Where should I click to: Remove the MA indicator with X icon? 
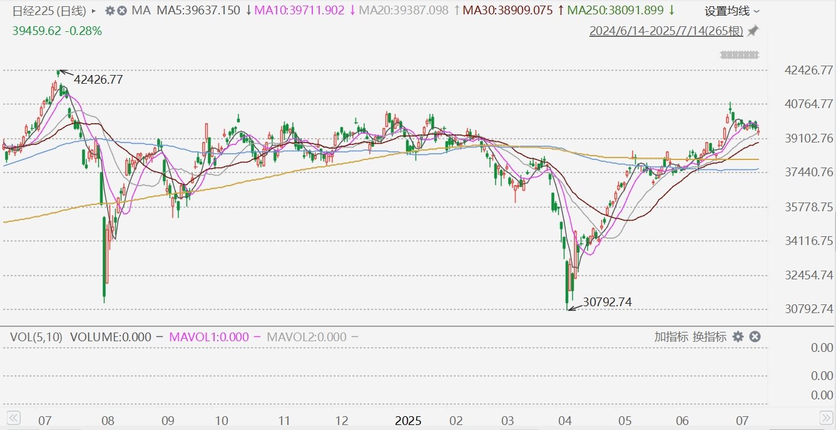click(122, 11)
